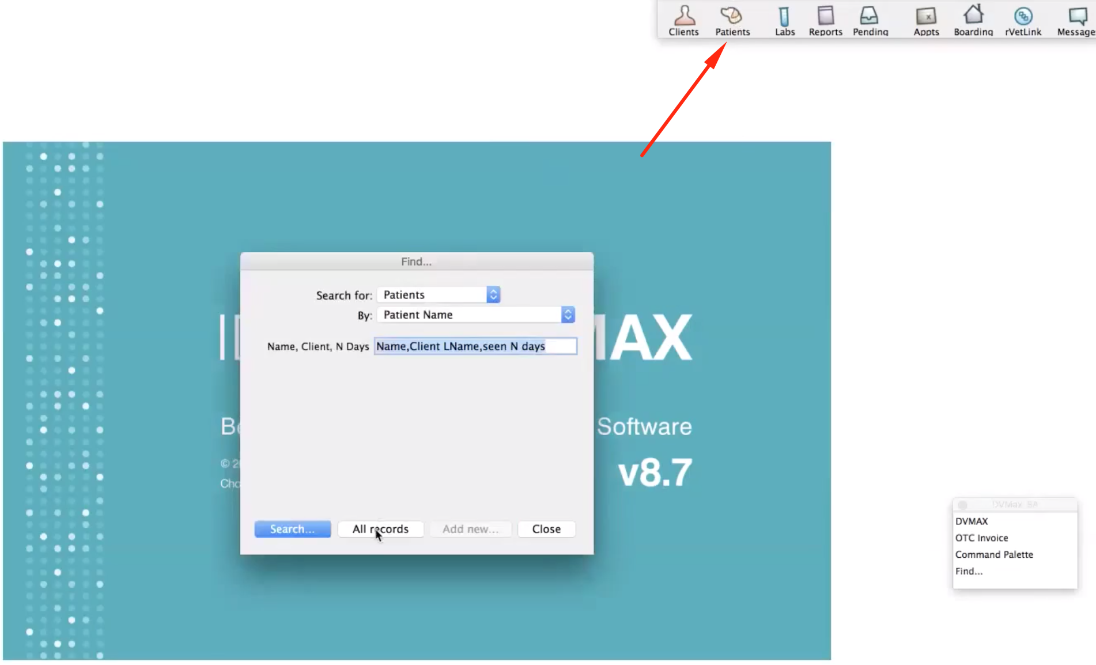Open the Clients toolbar icon

684,20
